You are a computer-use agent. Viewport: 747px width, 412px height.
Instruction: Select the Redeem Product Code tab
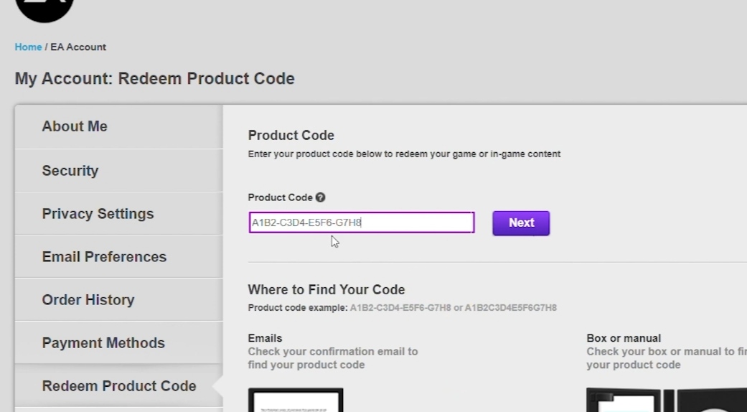(119, 386)
